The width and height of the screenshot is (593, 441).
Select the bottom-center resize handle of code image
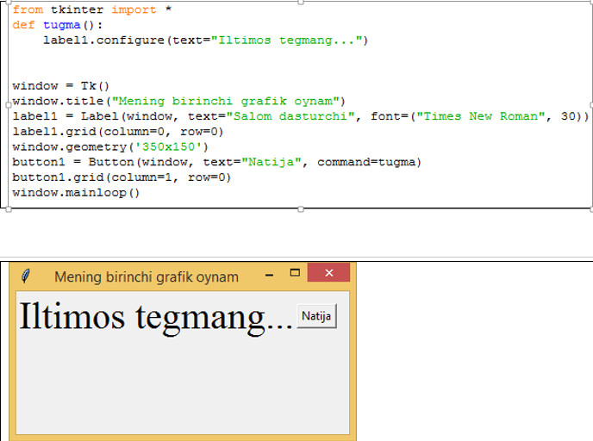coord(299,208)
